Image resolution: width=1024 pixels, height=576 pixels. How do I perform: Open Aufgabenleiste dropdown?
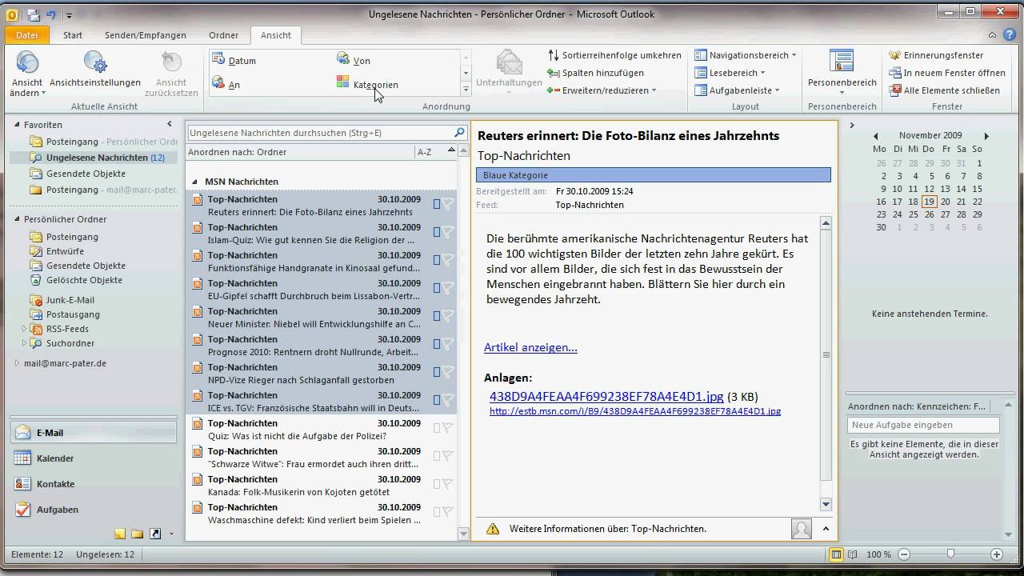click(x=736, y=90)
